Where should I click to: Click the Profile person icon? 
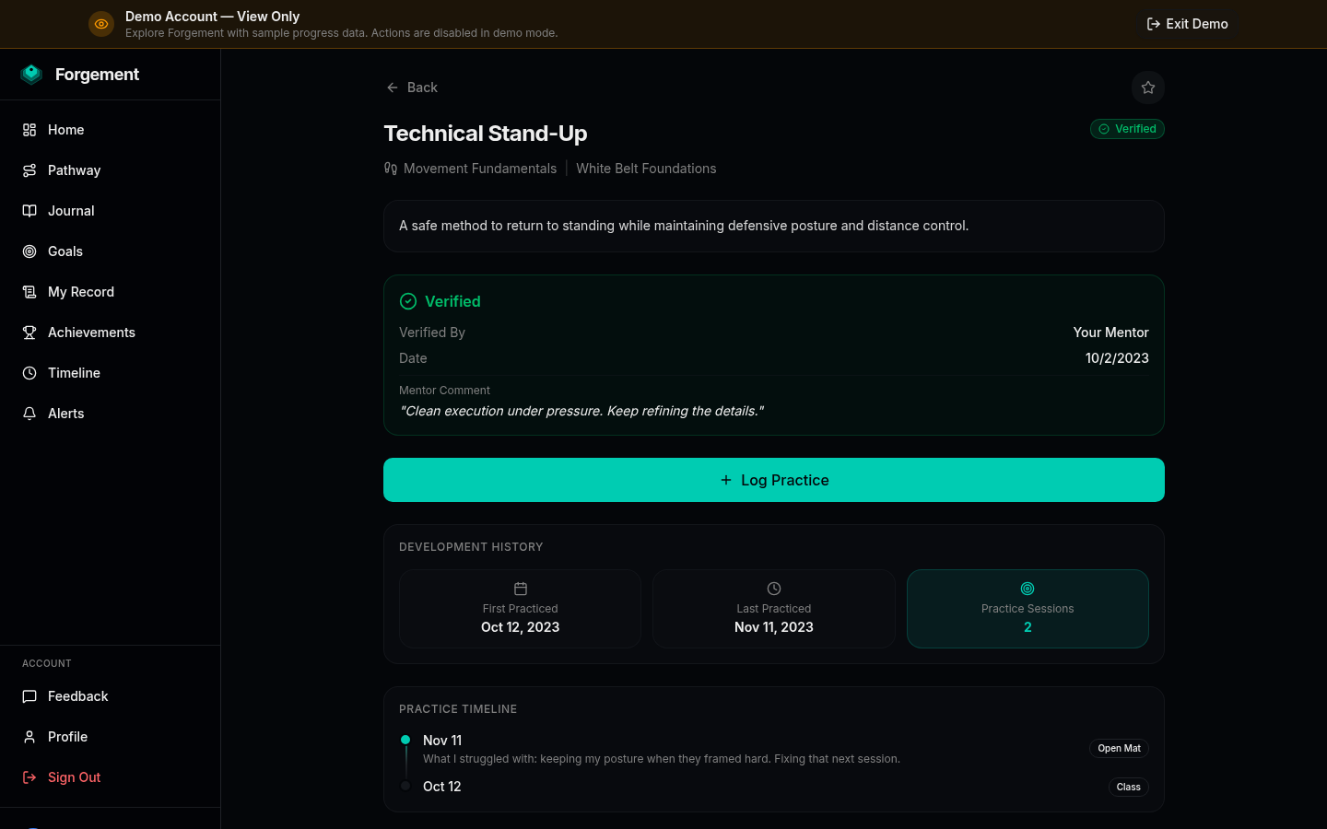[29, 737]
